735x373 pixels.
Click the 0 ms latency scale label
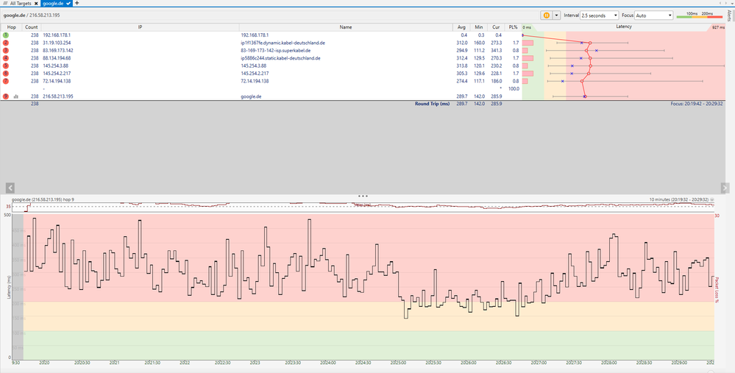click(x=528, y=28)
